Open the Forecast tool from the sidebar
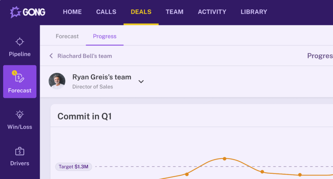The image size is (333, 179). [20, 81]
